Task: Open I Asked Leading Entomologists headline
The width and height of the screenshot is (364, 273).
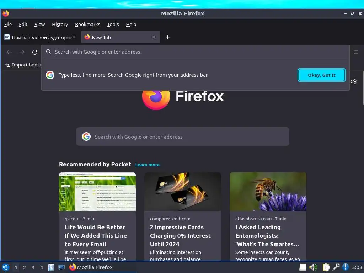Action: coord(267,236)
